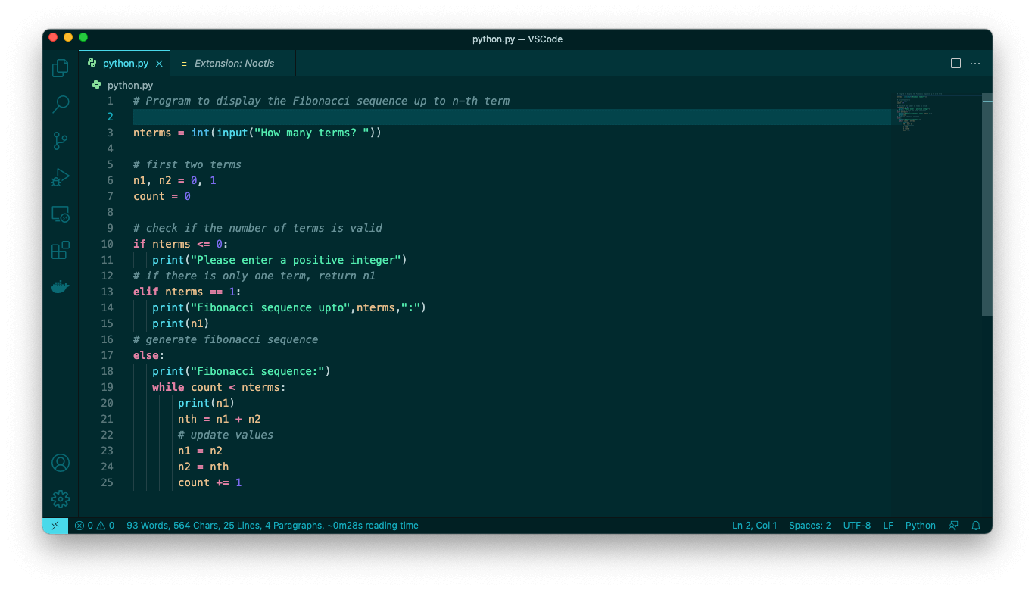Viewport: 1035px width, 590px height.
Task: Switch to the Extension: Noctis tab
Action: 234,64
